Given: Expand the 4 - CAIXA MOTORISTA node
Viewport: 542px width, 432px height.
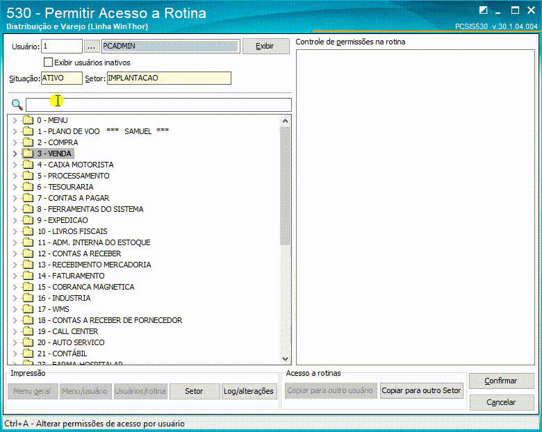Looking at the screenshot, I should point(15,165).
